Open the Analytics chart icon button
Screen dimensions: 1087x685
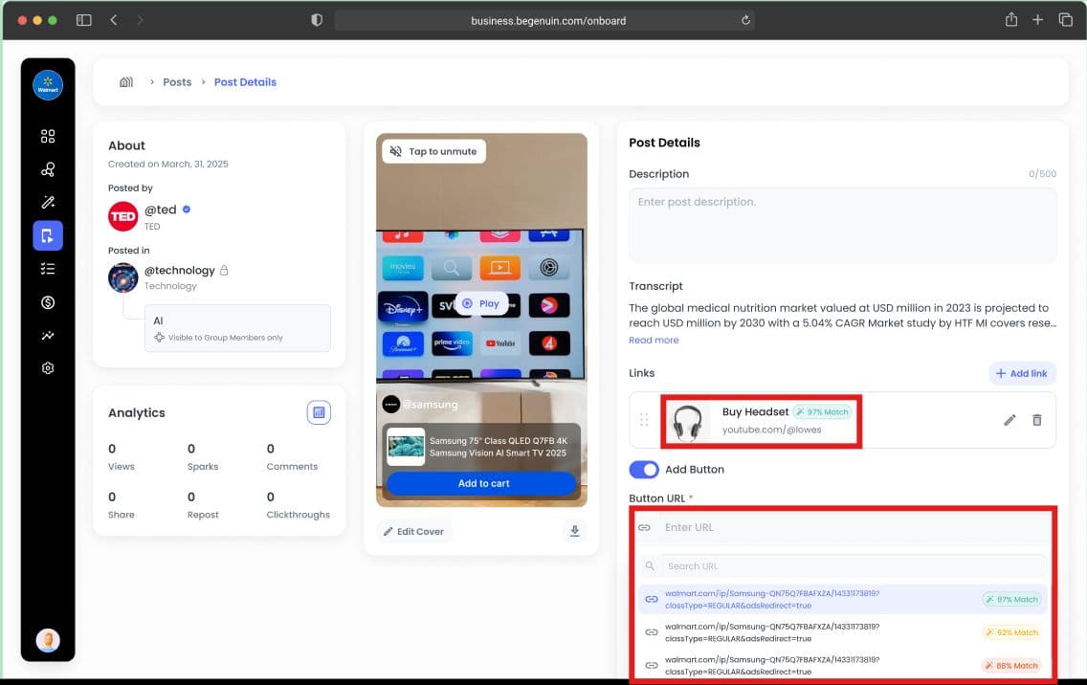[319, 412]
